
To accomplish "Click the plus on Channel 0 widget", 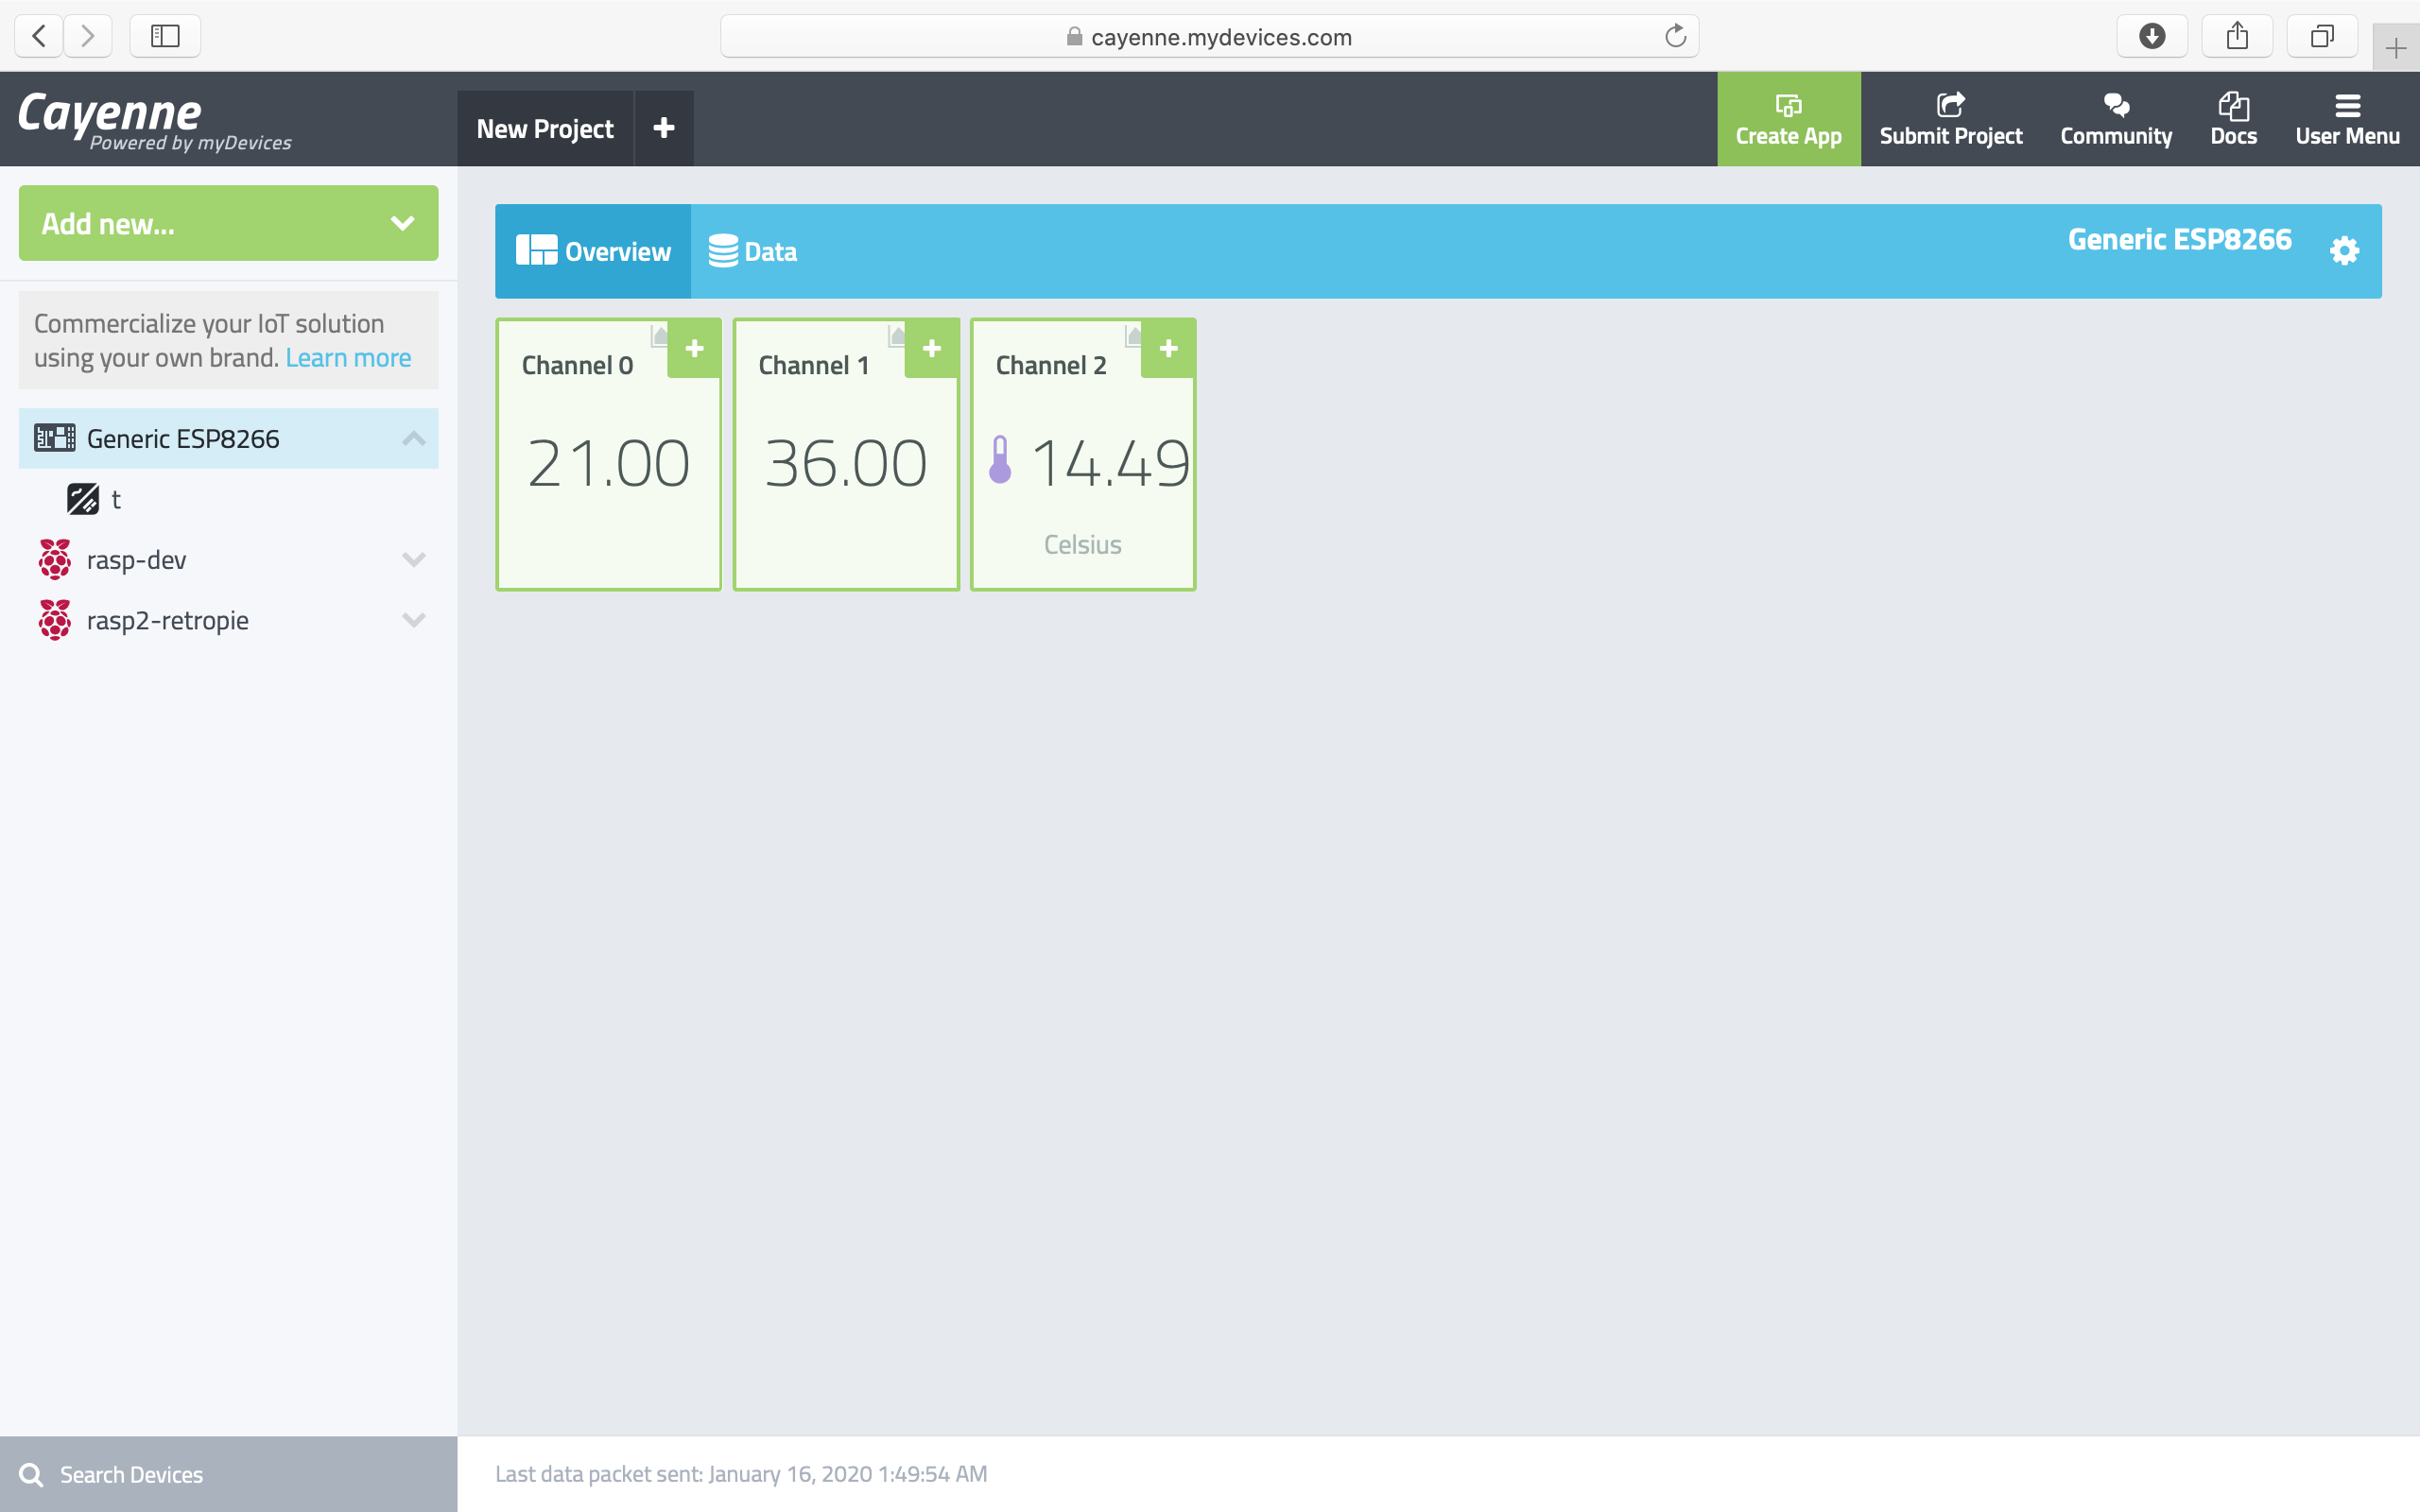I will tap(695, 349).
